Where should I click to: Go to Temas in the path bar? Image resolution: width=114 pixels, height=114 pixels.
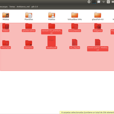pos(12,7)
